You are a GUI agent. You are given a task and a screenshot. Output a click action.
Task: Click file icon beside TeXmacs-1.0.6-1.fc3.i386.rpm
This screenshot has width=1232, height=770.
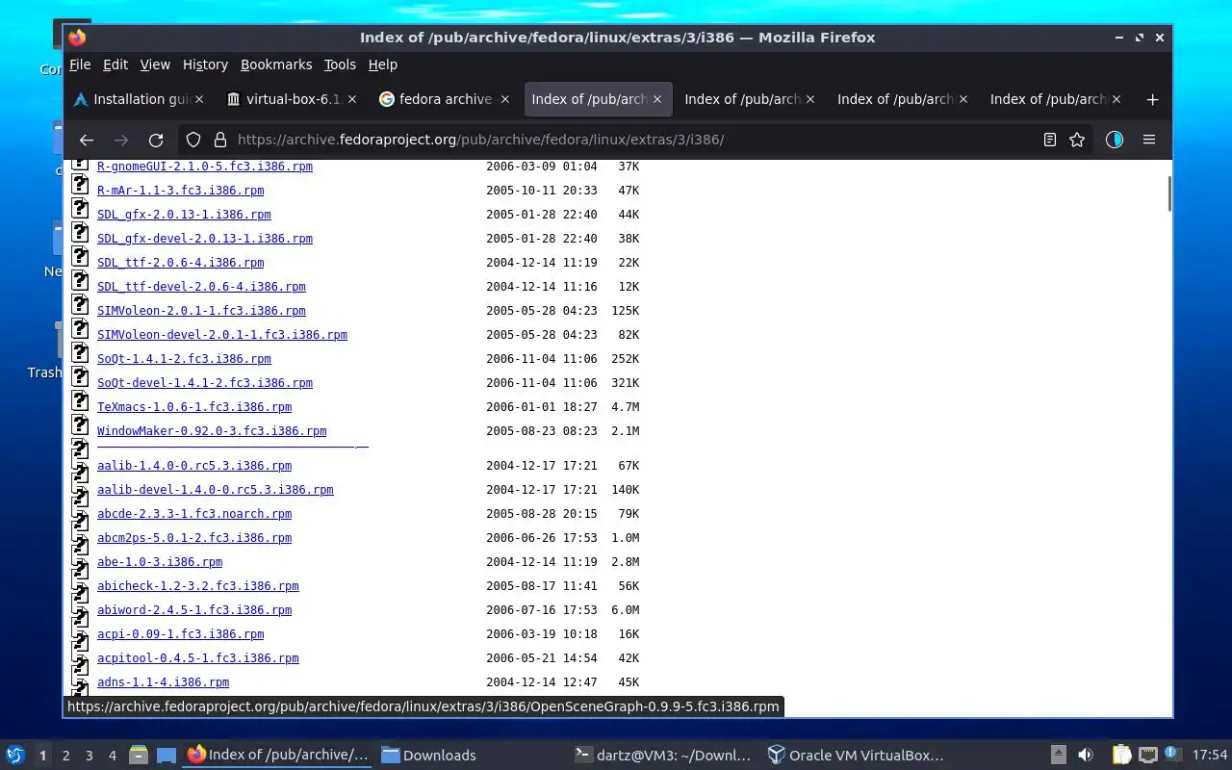[x=81, y=401]
